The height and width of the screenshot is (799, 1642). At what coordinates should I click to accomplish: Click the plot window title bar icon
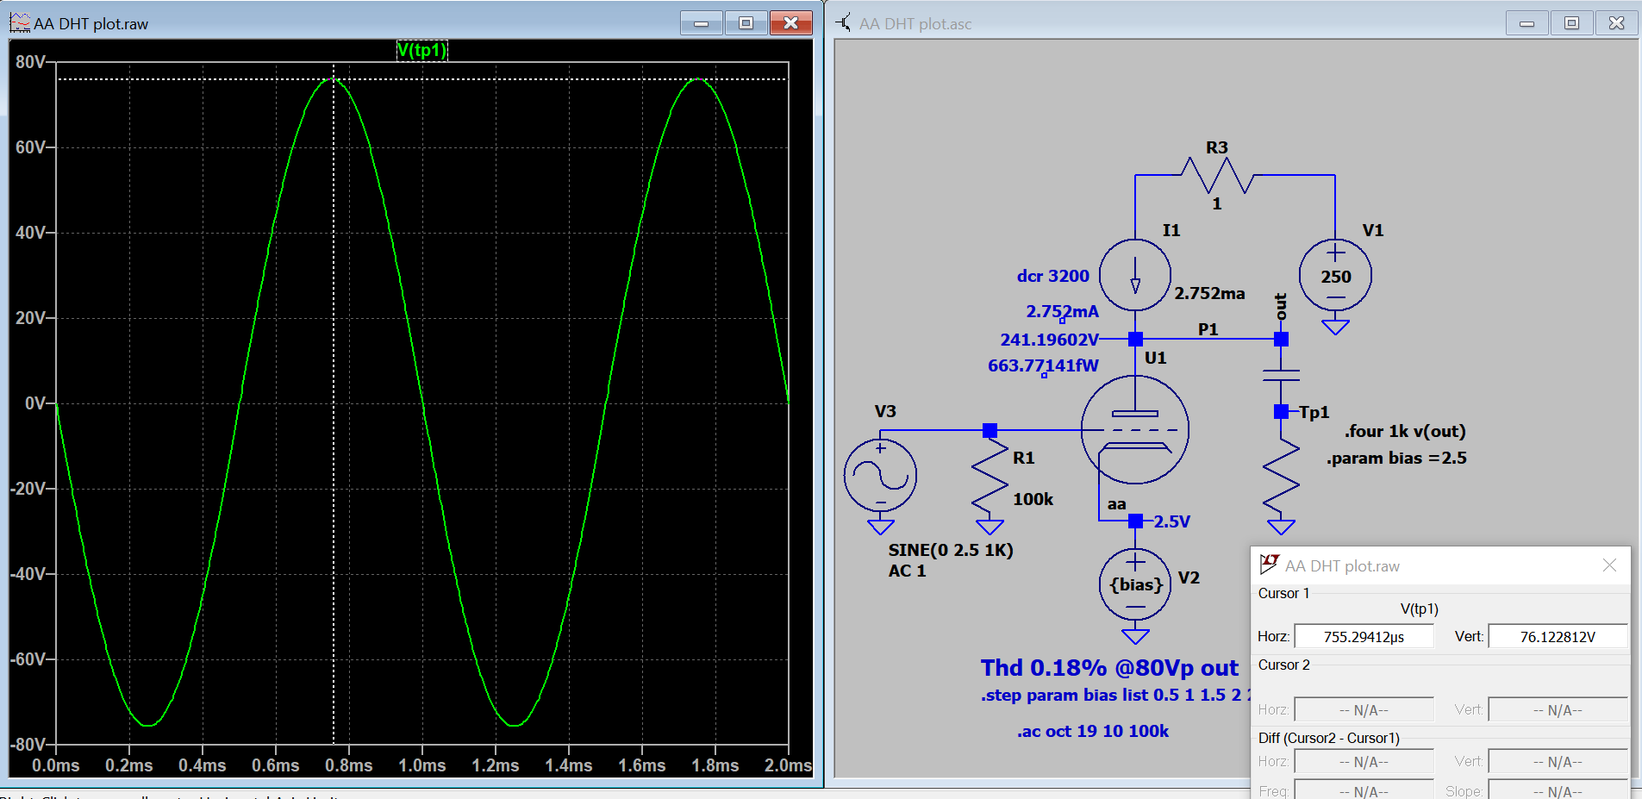pyautogui.click(x=20, y=22)
